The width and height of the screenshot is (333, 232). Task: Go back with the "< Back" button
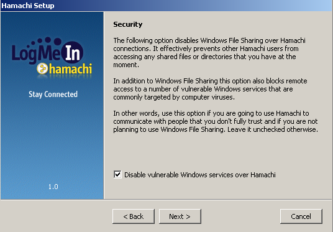[134, 216]
